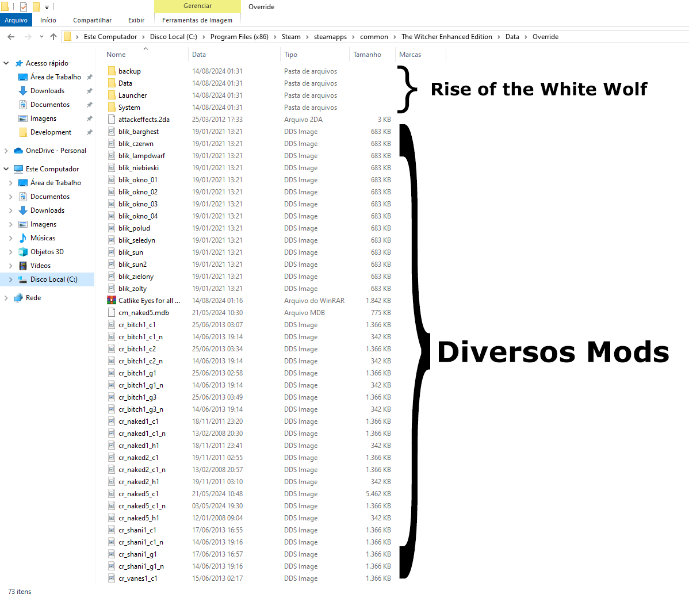The image size is (689, 598).
Task: Sort files by the Tipo column
Action: (291, 55)
